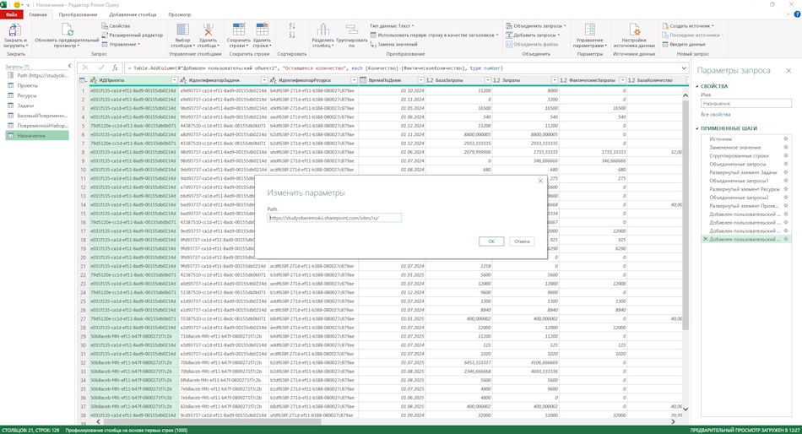Cancel the formula with the X icon
The width and height of the screenshot is (802, 434).
click(85, 68)
